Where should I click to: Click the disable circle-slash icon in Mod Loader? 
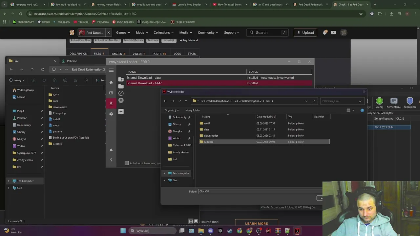(x=121, y=93)
